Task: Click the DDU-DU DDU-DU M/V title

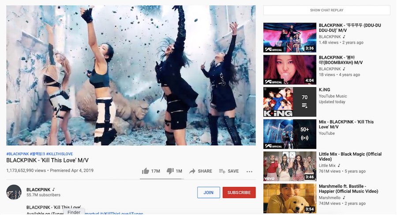Action: coord(350,28)
